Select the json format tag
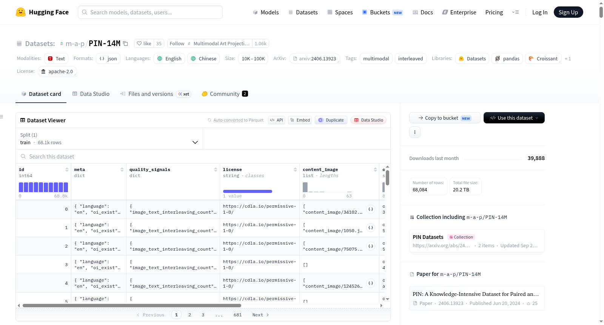The height and width of the screenshot is (325, 604). click(108, 59)
